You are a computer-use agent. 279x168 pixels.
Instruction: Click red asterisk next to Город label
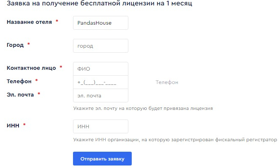tap(29, 44)
